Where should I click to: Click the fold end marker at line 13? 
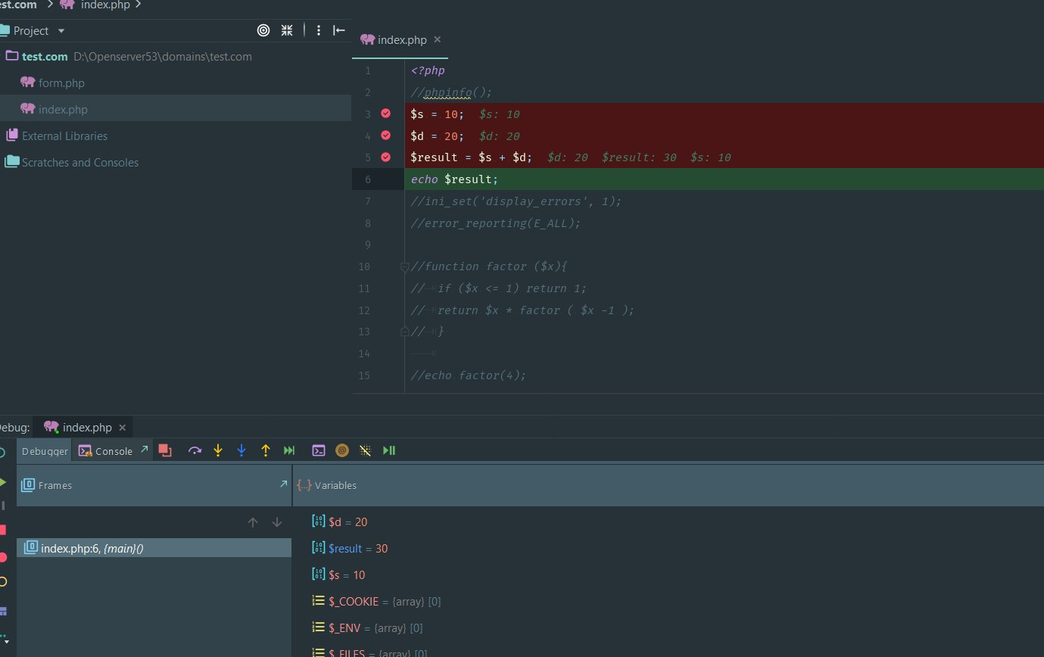(x=404, y=332)
